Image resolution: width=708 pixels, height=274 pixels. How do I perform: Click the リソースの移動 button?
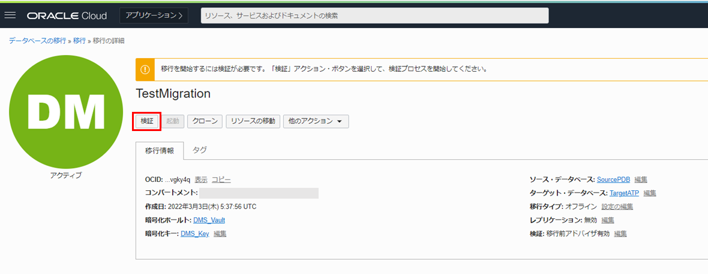point(253,121)
